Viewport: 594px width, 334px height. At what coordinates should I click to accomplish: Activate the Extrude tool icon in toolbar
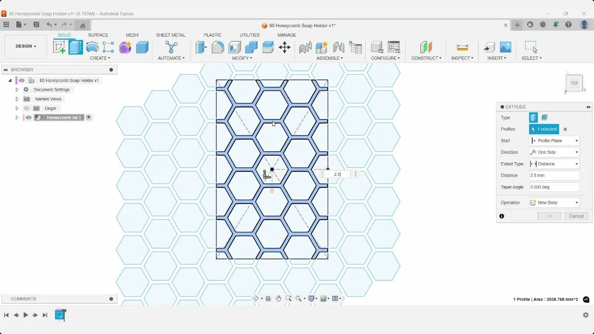pyautogui.click(x=76, y=47)
